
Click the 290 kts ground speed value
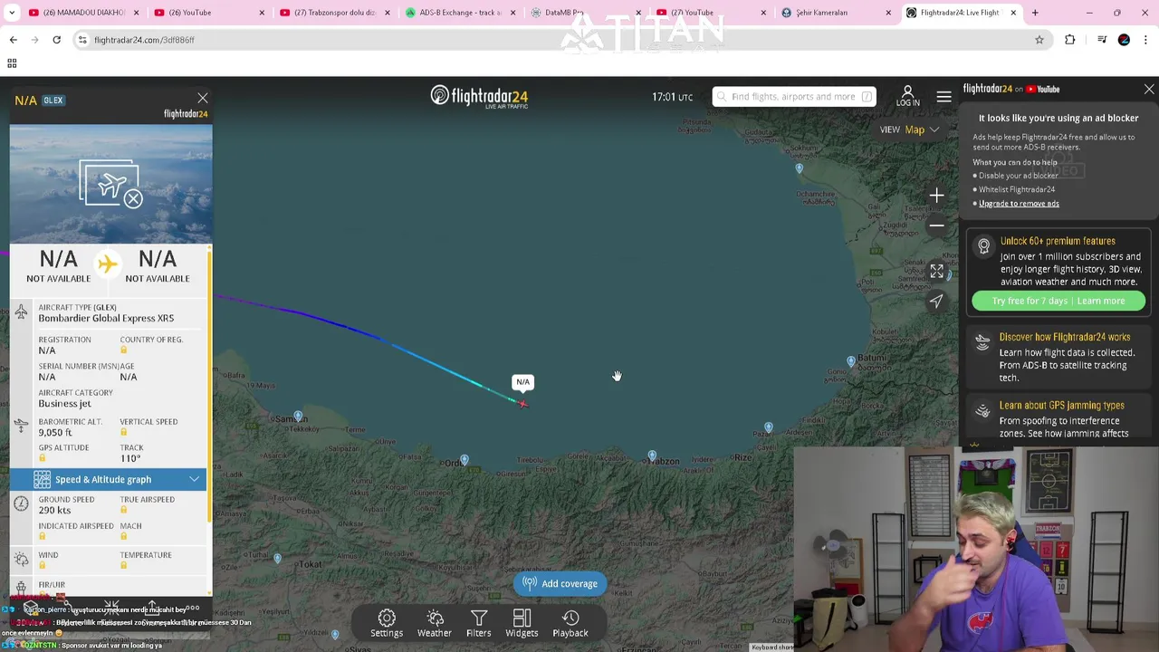click(x=54, y=511)
